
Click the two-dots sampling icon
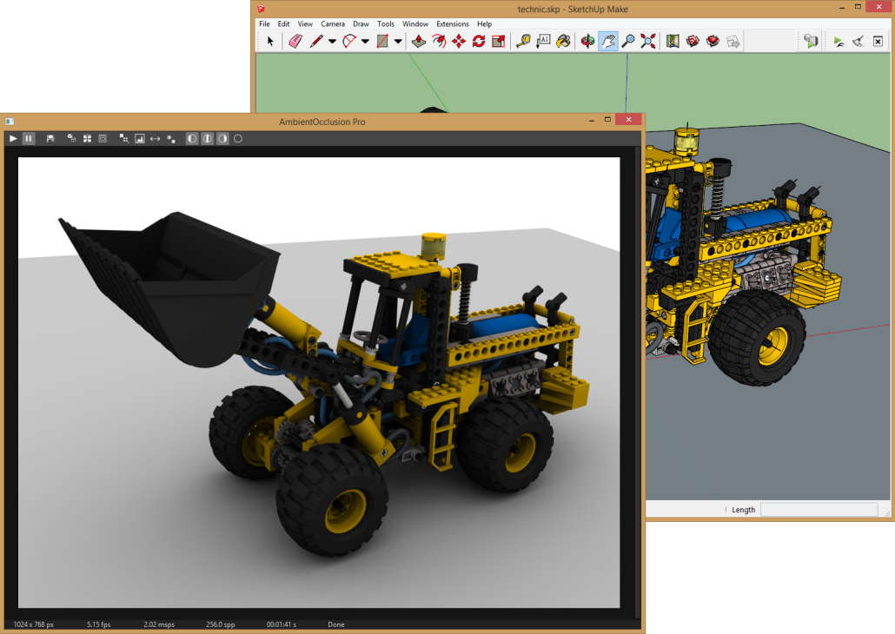[x=170, y=139]
